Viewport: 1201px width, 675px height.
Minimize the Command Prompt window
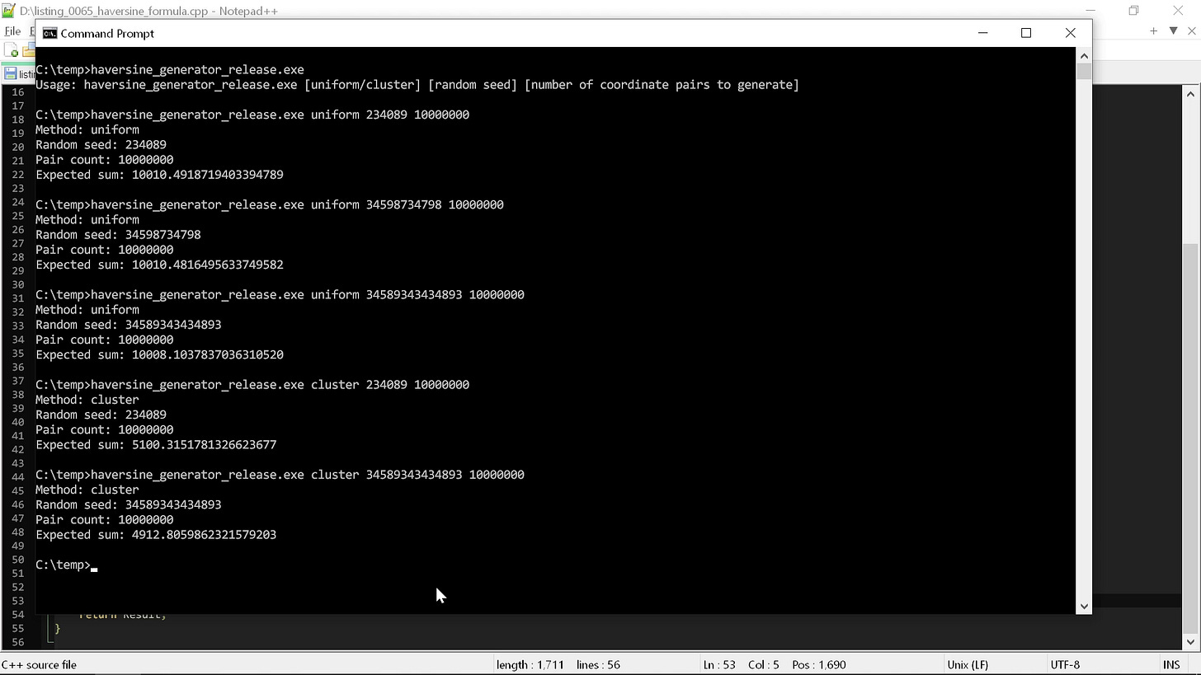pos(982,33)
